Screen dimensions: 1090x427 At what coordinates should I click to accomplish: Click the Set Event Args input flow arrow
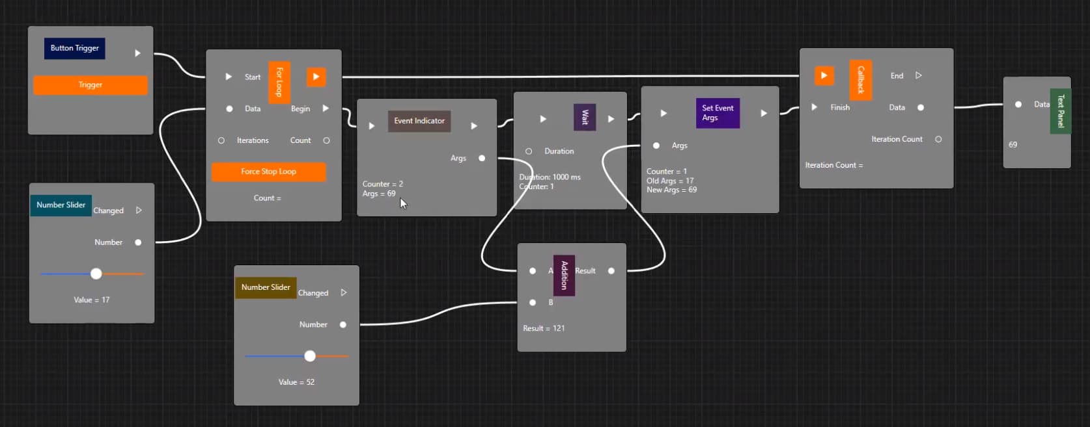664,113
